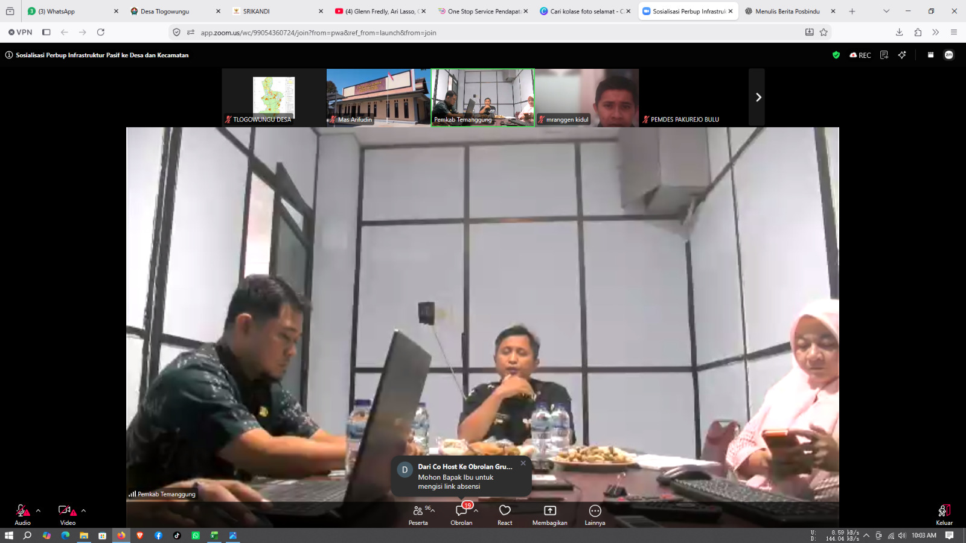Screen dimensions: 966x543
Task: Expand the Obrolan options arrow
Action: tap(476, 510)
